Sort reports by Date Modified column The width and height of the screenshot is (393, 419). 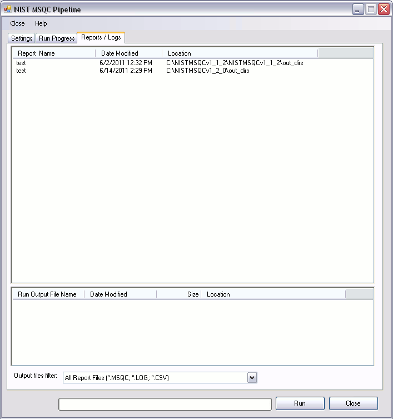click(x=128, y=53)
